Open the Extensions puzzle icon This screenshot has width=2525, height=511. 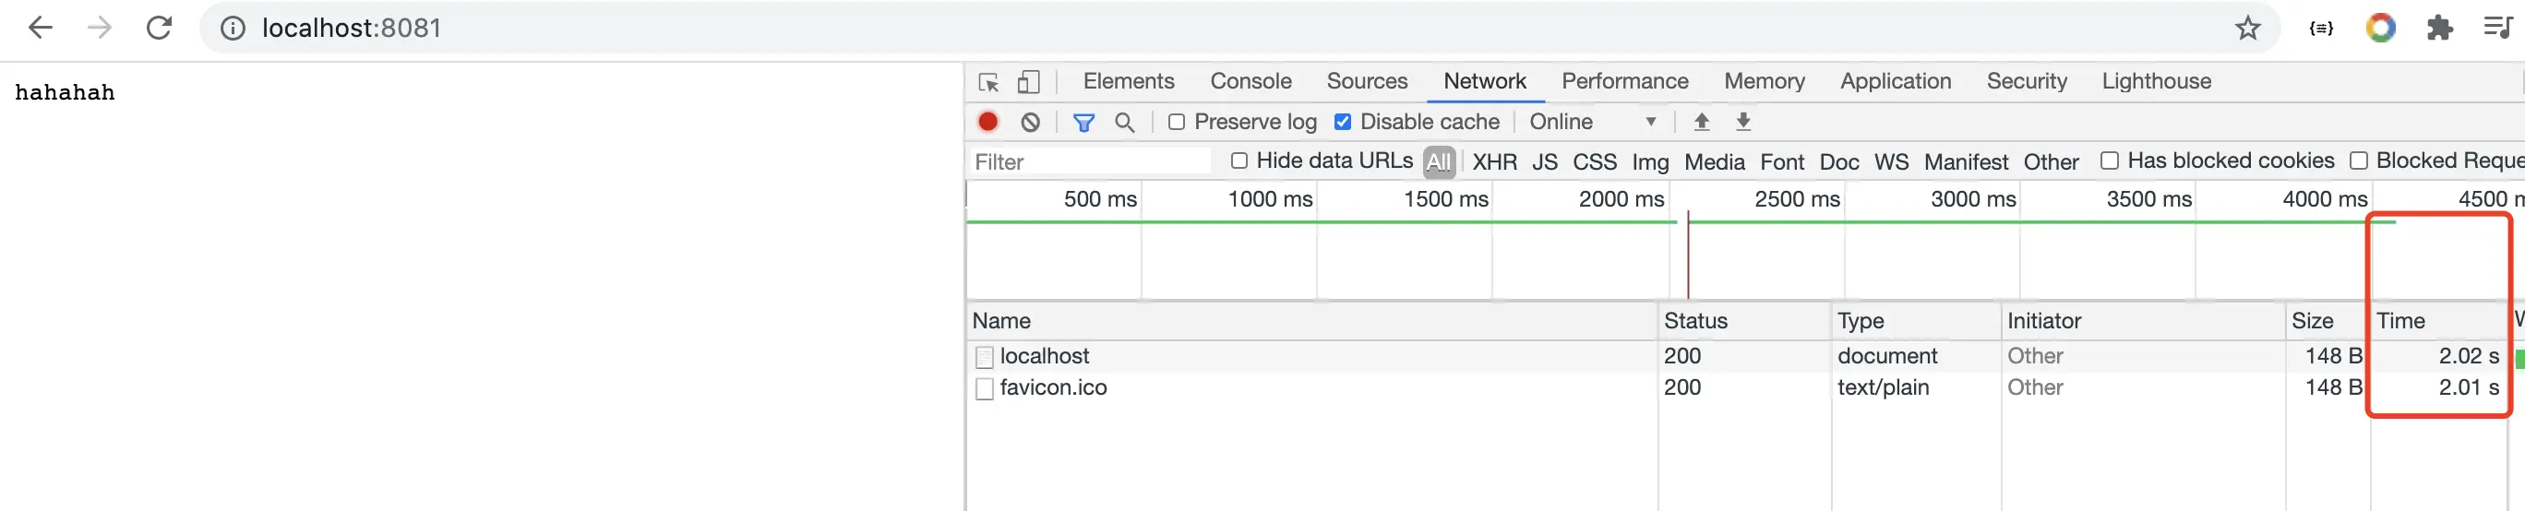point(2439,28)
